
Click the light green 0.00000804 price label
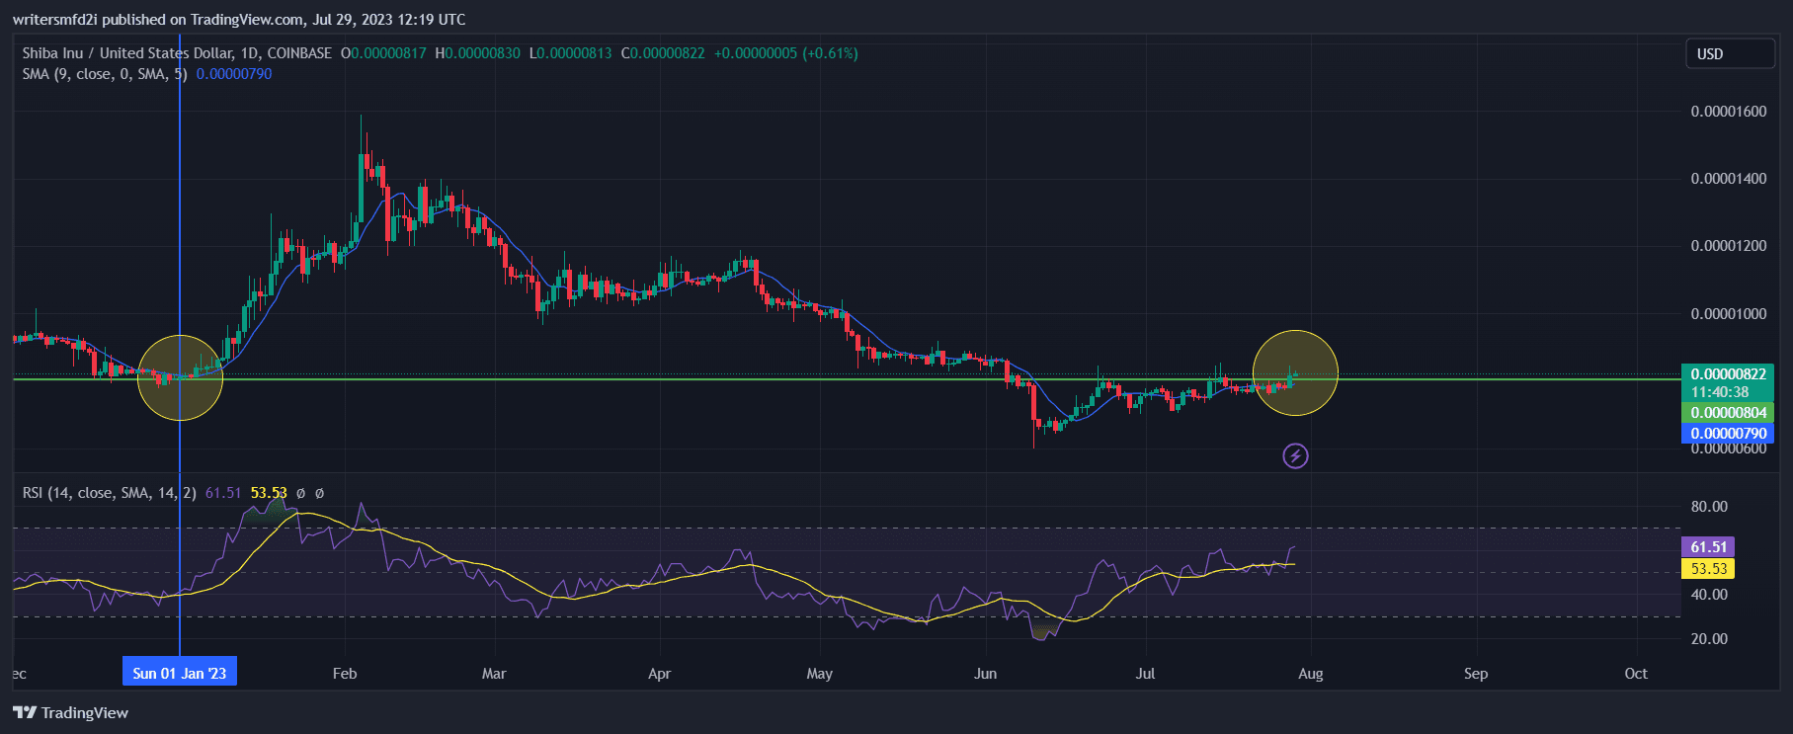click(x=1728, y=413)
